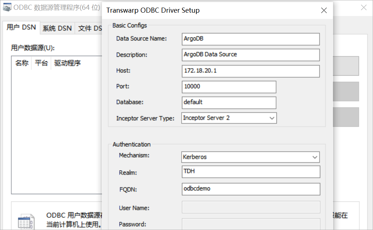This screenshot has width=373, height=230.
Task: Click the 平台 column header
Action: click(41, 63)
